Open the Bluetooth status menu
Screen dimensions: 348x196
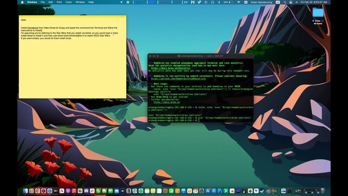(x=219, y=2)
